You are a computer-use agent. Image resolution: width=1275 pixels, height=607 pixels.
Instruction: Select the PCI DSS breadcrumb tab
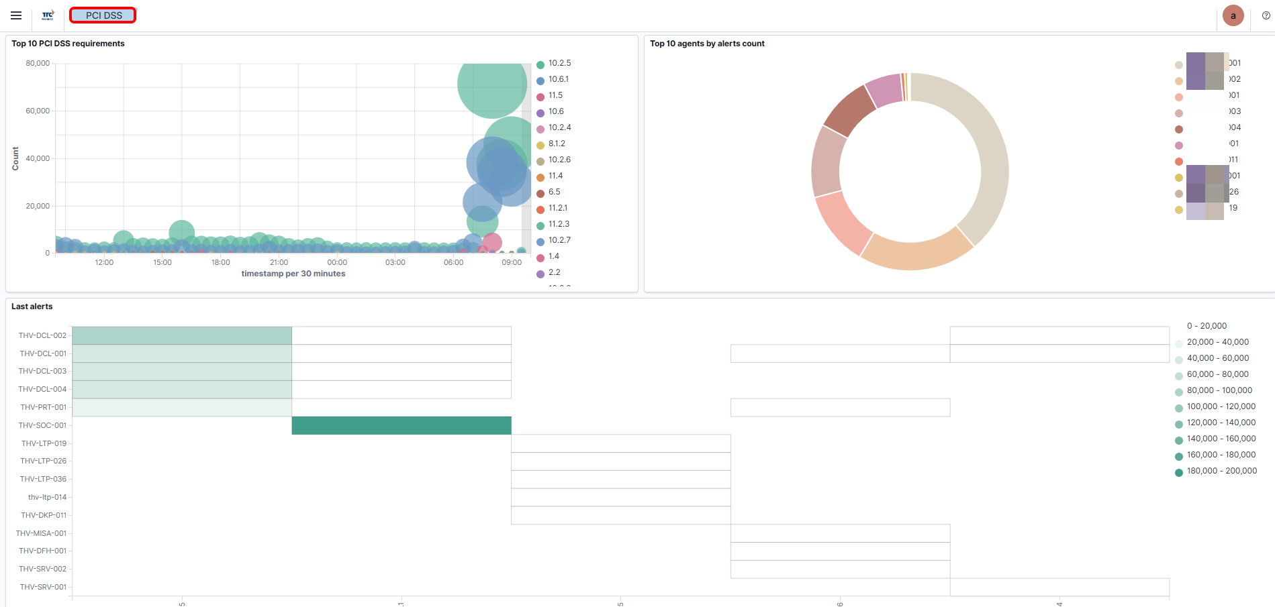point(103,15)
